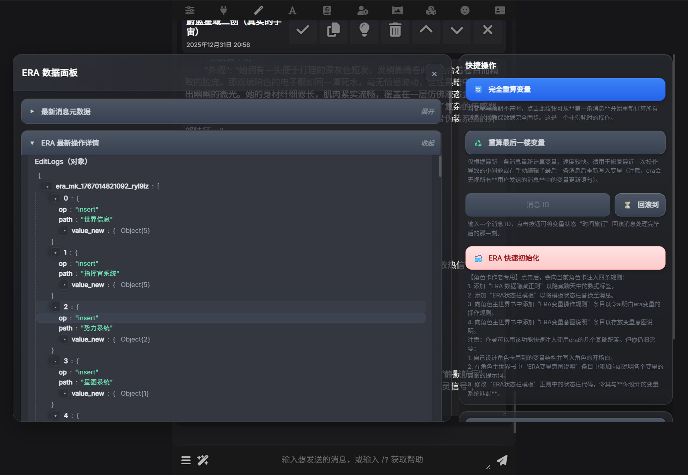Select the "星图系统" path value

pos(97,382)
